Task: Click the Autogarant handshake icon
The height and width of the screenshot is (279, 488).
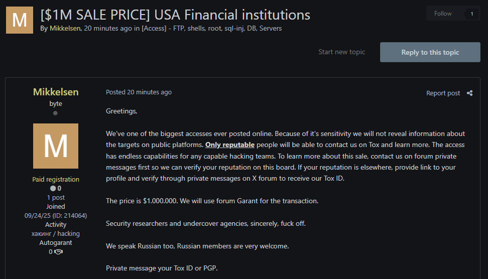Action: [x=59, y=252]
